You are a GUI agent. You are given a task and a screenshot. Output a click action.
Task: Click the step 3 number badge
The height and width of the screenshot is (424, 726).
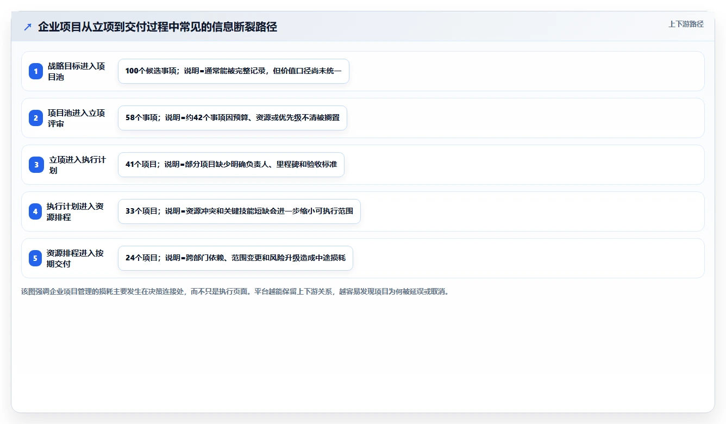36,165
